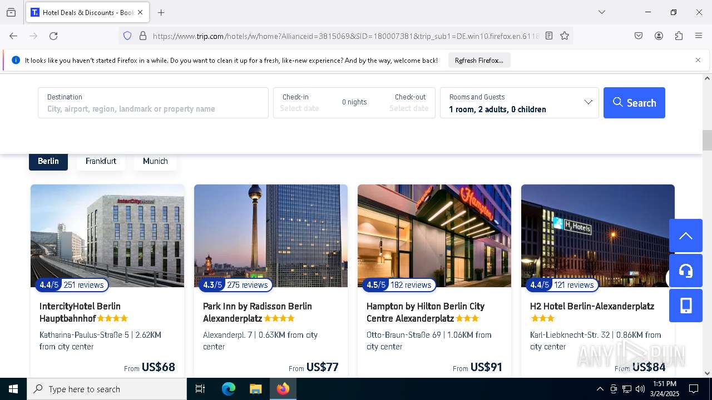Click the blue Search button
The width and height of the screenshot is (712, 400).
(634, 103)
